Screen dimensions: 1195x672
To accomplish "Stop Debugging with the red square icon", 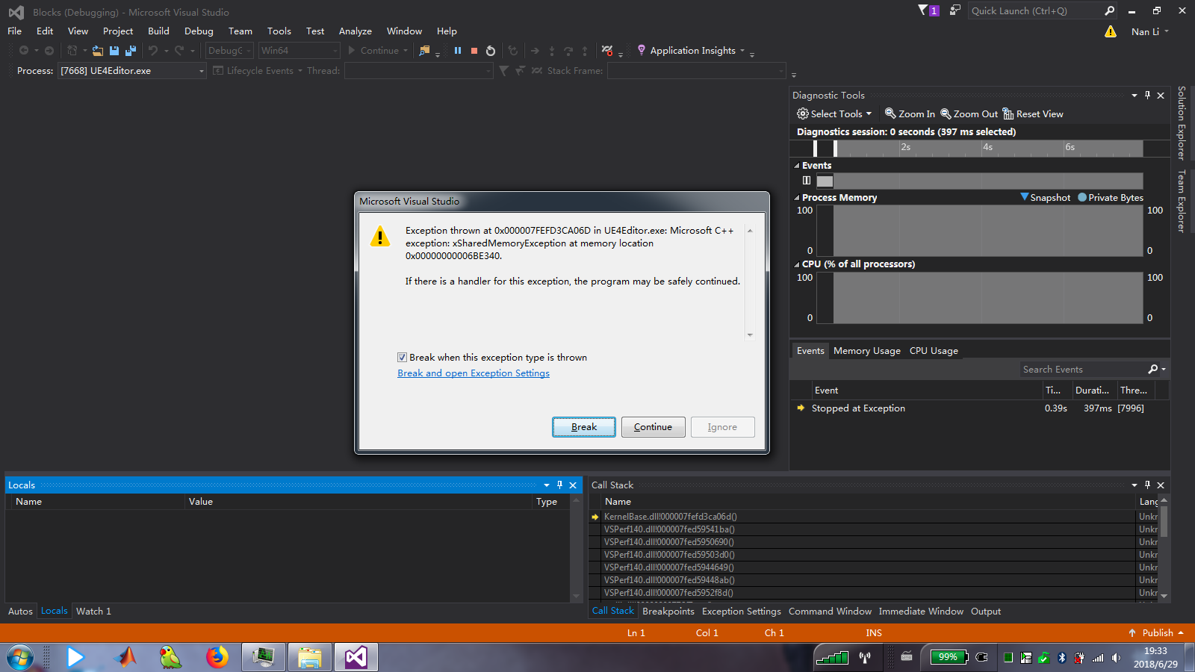I will click(474, 50).
